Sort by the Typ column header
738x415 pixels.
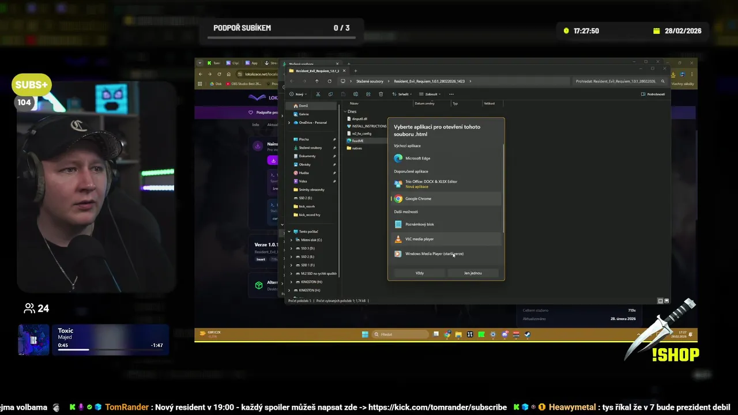click(455, 104)
